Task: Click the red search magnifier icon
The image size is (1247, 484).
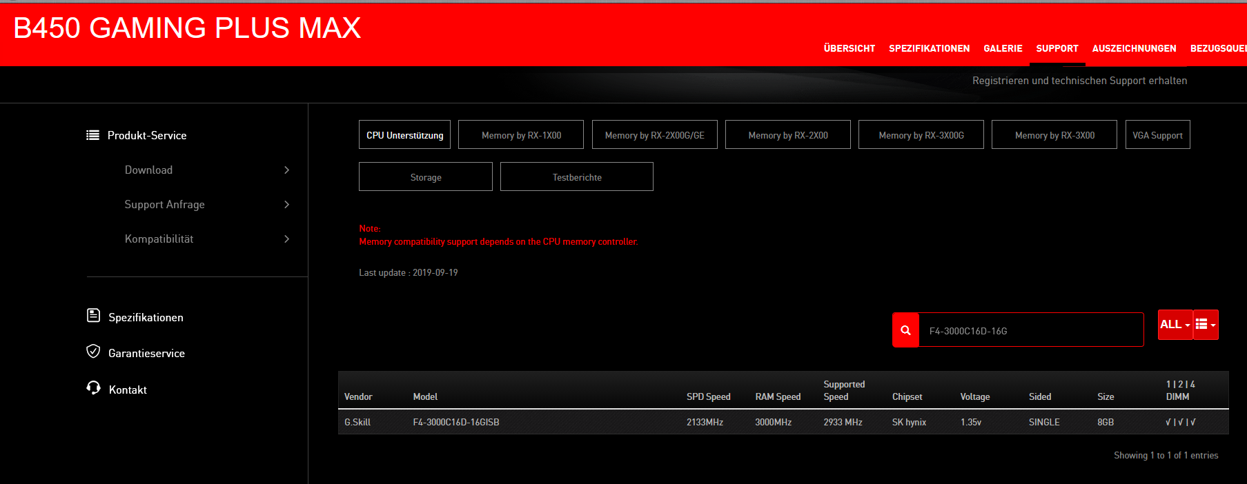Action: click(x=905, y=330)
